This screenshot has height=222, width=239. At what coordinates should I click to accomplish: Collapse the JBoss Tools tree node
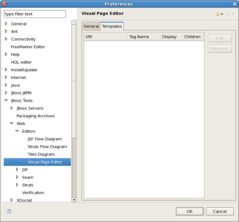(6, 100)
